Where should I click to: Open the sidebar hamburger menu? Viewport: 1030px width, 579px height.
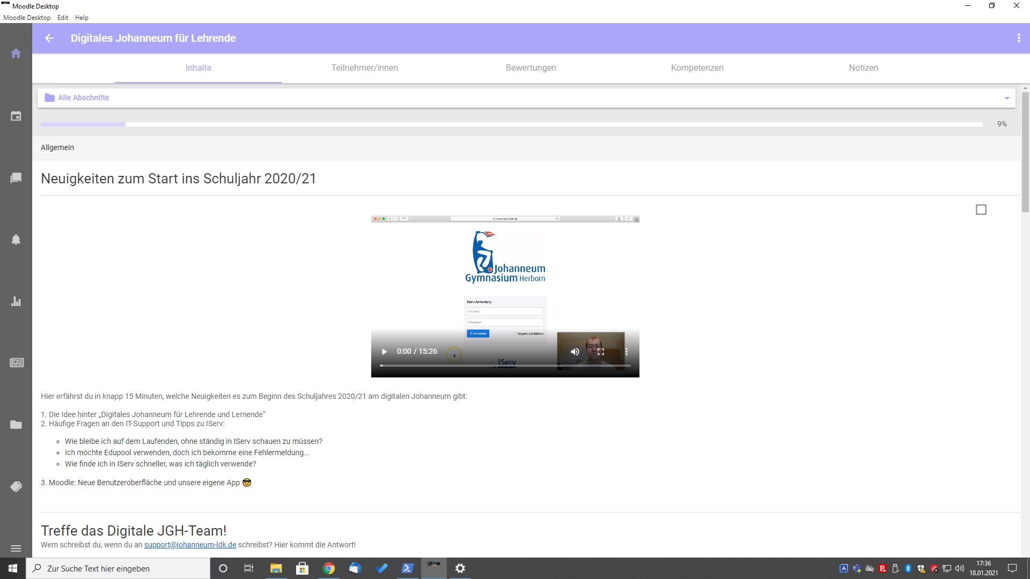click(x=16, y=548)
